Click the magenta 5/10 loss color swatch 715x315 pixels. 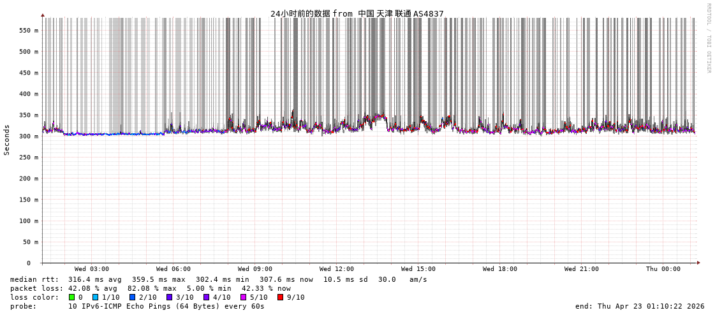(x=243, y=297)
